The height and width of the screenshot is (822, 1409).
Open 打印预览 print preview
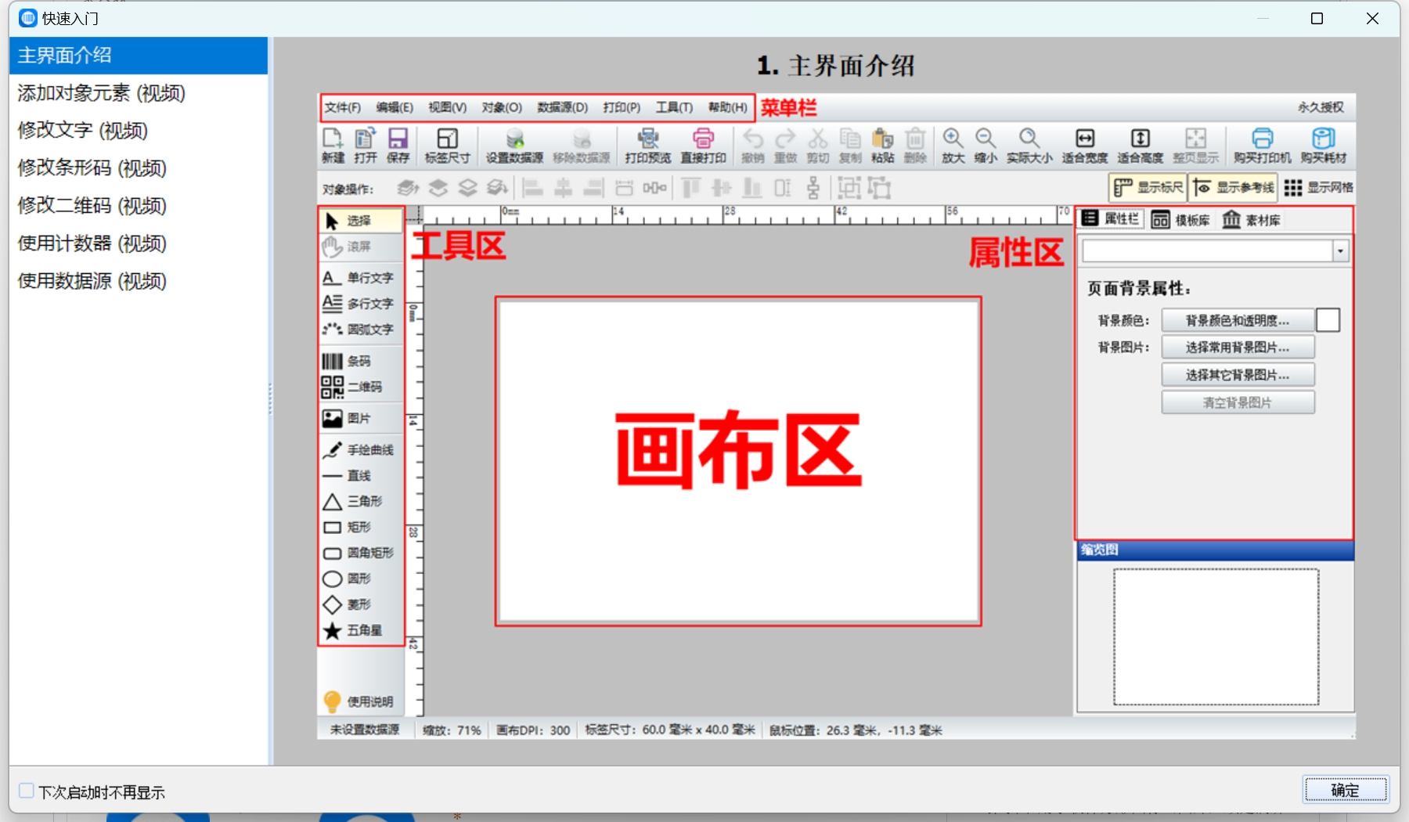647,146
